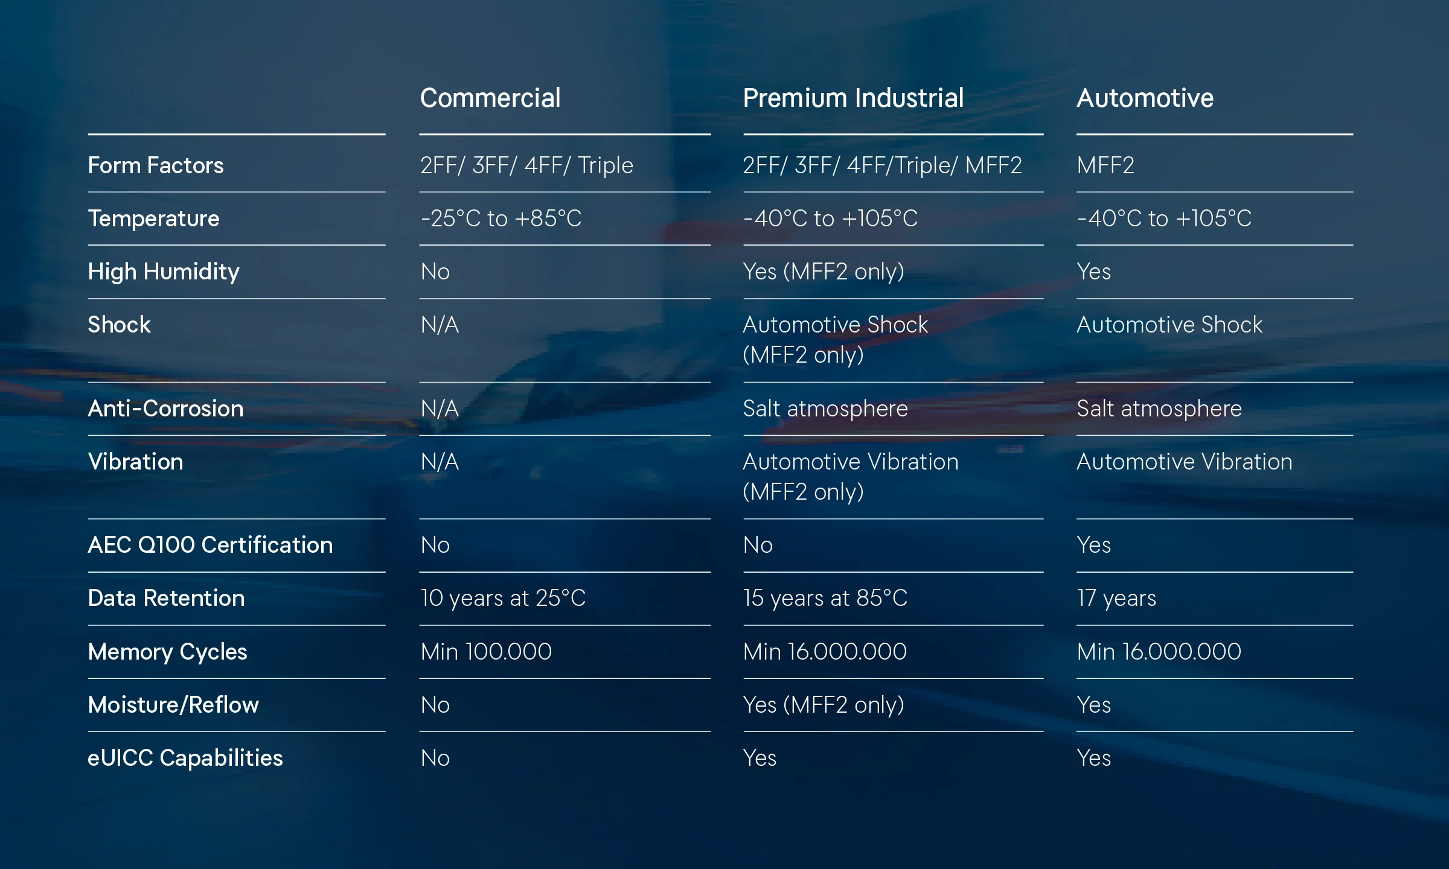Select the Memory Cycles row label
This screenshot has width=1449, height=869.
pyautogui.click(x=167, y=652)
